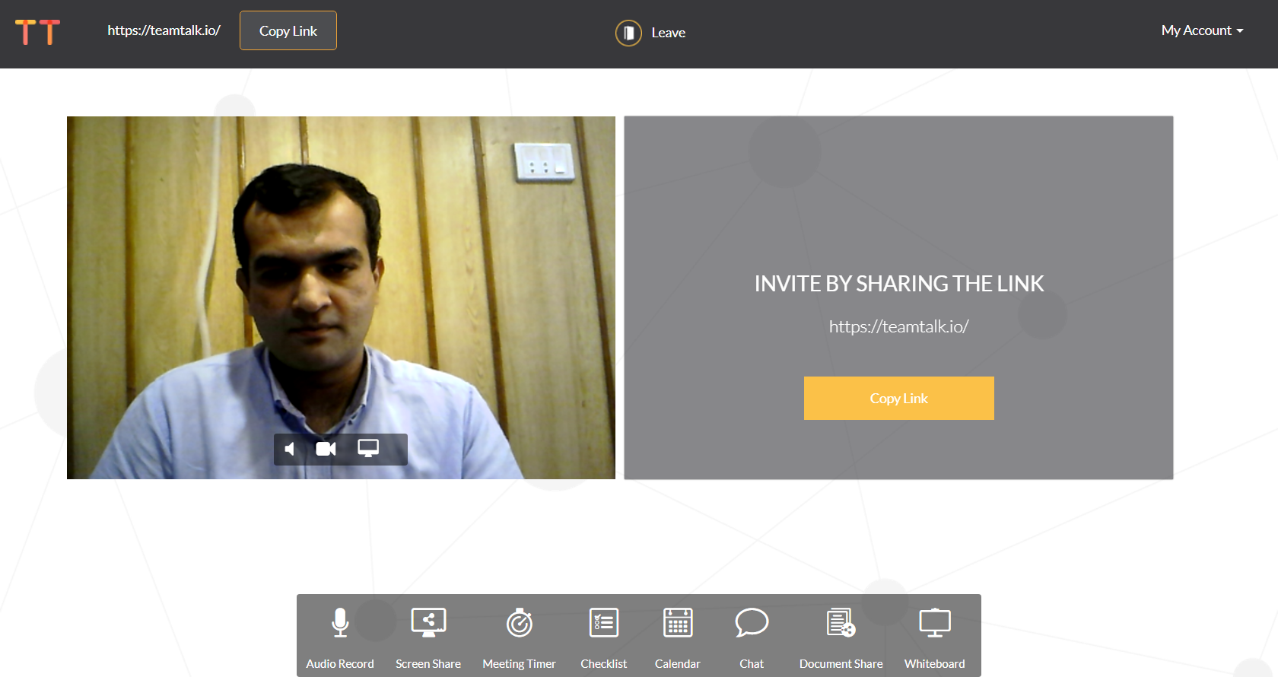Click the Copy Link button in header
This screenshot has height=677, width=1278.
[x=288, y=30]
